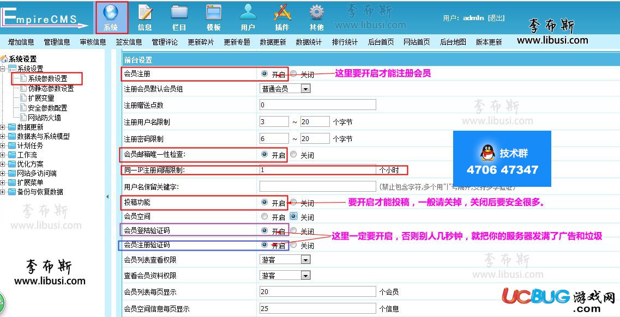Open 后台首页 link
620x317 pixels.
tap(381, 42)
